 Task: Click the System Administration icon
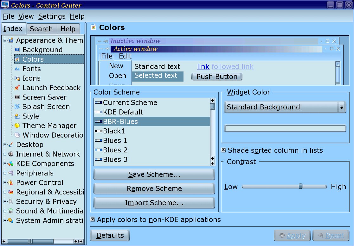pos(11,220)
